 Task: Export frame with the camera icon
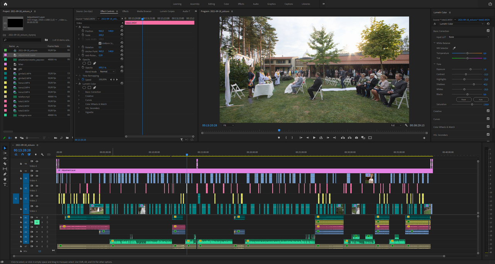(356, 138)
